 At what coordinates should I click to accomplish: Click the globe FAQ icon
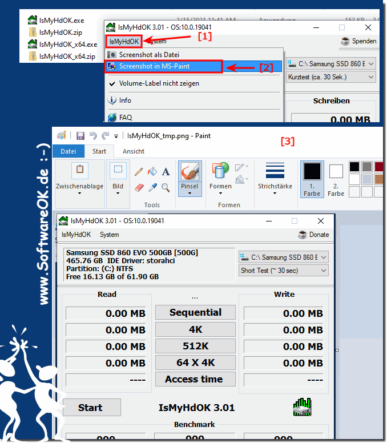(x=112, y=117)
